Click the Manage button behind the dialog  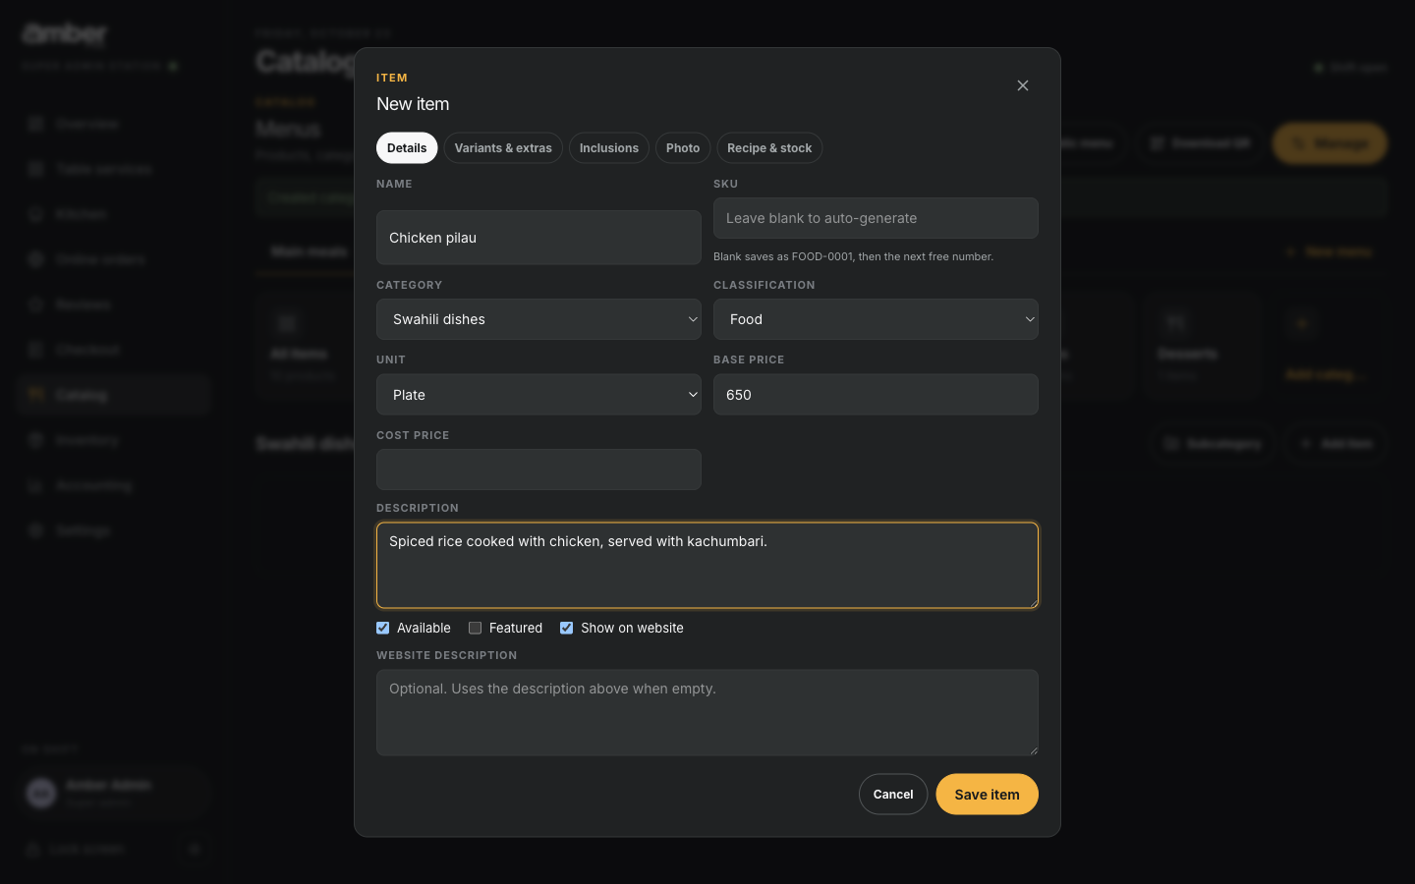point(1330,143)
